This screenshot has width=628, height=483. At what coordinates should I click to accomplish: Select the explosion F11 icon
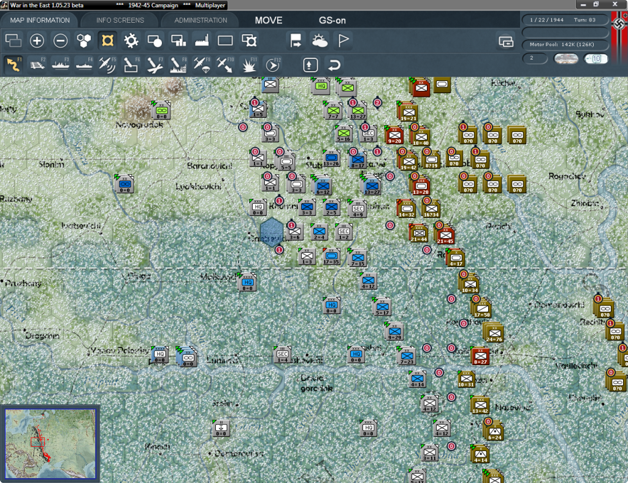(249, 64)
